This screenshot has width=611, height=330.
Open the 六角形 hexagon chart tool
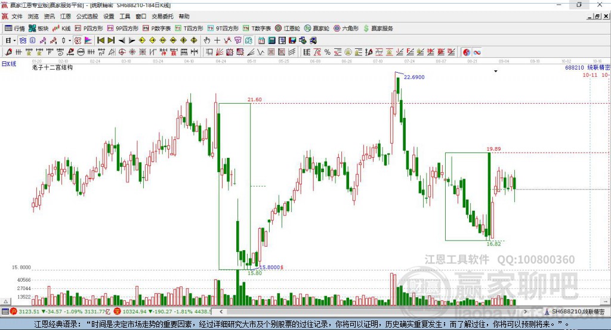click(346, 29)
